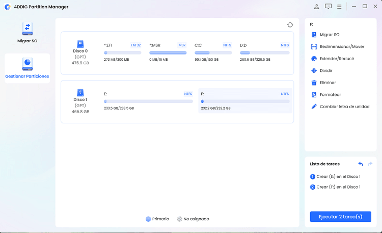Click the Ejecutar 2 tarea(s) button
The width and height of the screenshot is (382, 233).
coord(340,217)
